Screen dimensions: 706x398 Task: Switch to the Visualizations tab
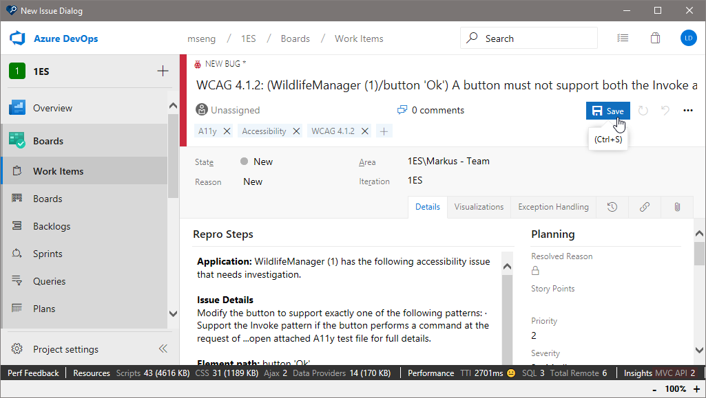tap(479, 207)
